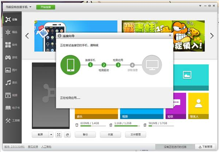Expand the 截屏 screenshot dropdown arrow
This screenshot has height=152, width=219.
coord(51,135)
